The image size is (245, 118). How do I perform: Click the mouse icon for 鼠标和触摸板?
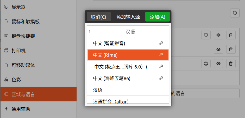tap(6, 22)
